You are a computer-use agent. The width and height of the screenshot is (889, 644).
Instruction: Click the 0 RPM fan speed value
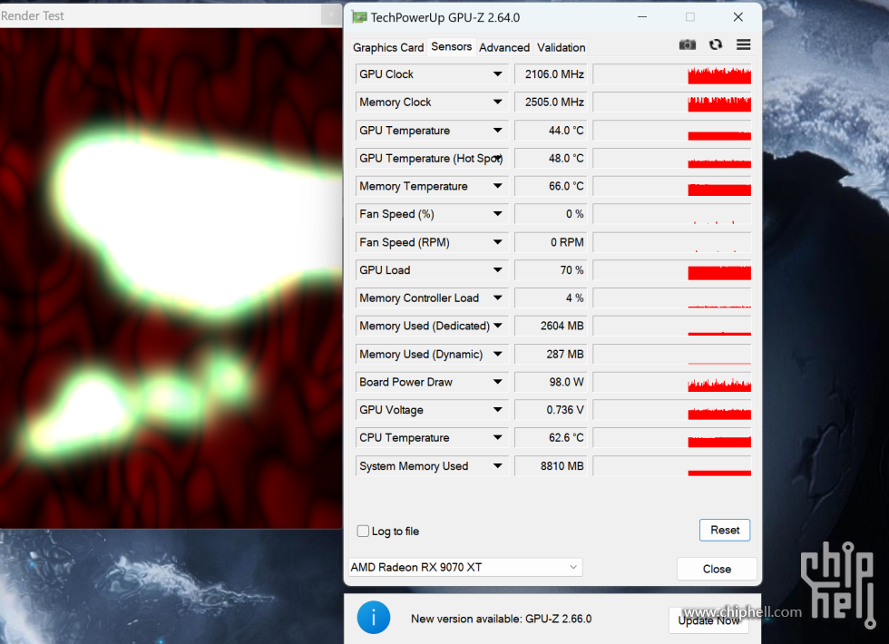(x=552, y=242)
